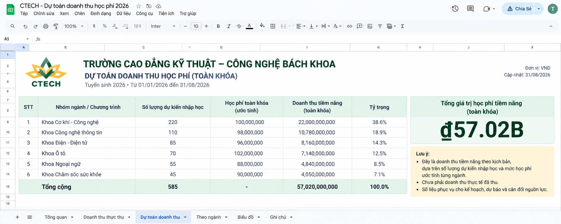
Task: Click the video call camera icon
Action: click(487, 9)
